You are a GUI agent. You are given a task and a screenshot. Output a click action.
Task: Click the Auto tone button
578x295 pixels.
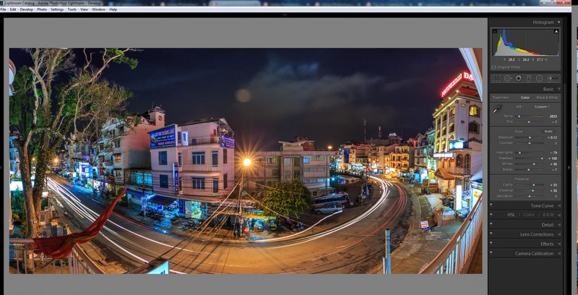coord(548,131)
